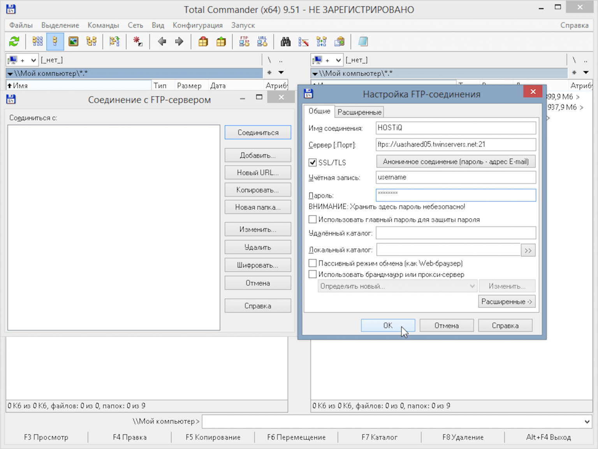Enable master password protection checkbox
The width and height of the screenshot is (598, 449).
pyautogui.click(x=313, y=219)
